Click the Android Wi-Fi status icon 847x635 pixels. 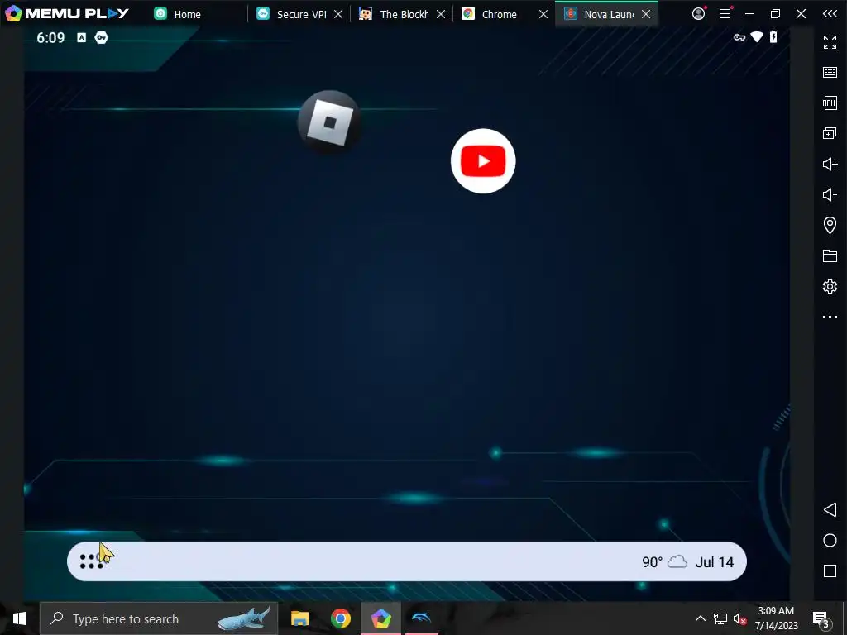(757, 36)
